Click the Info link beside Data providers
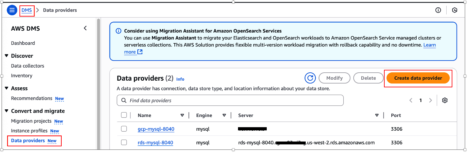This screenshot has width=468, height=153. (180, 79)
